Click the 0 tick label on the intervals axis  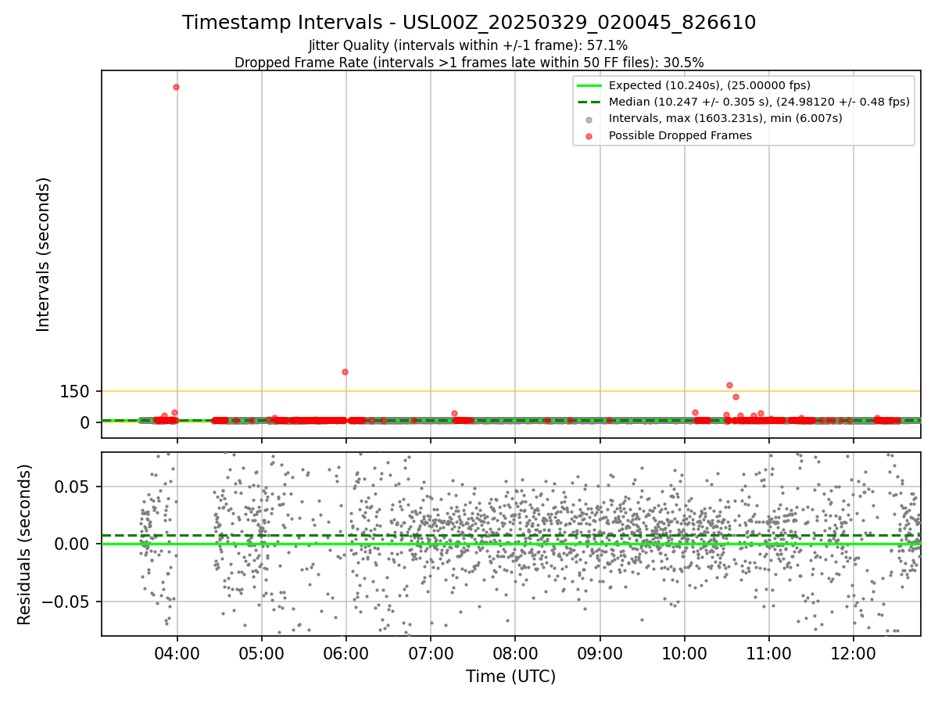click(x=85, y=422)
